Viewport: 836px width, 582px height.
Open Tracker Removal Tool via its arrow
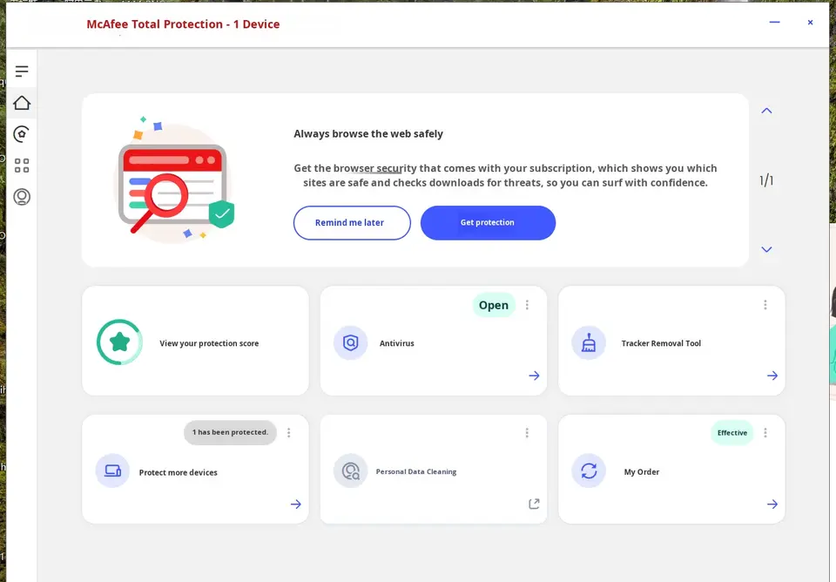click(772, 376)
